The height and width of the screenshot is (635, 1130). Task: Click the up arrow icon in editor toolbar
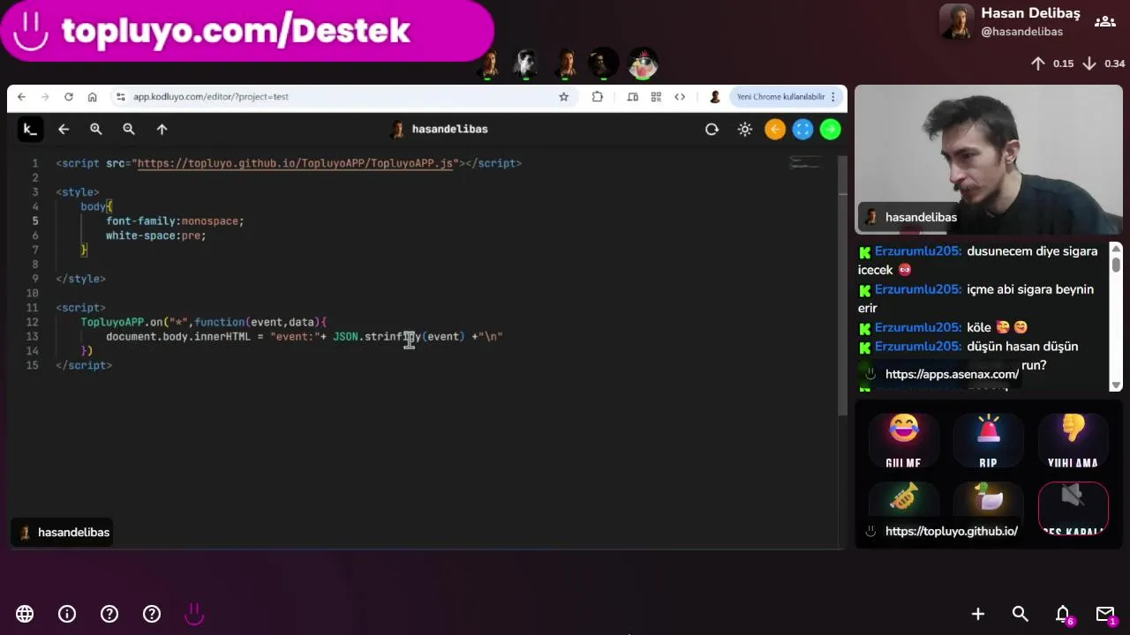pyautogui.click(x=162, y=130)
